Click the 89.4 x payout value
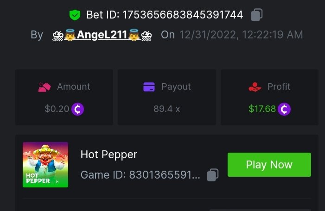 167,109
